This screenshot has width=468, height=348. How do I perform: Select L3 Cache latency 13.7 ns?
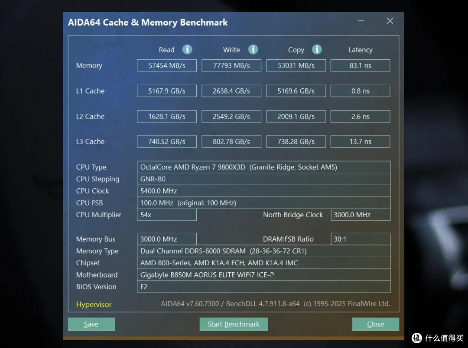coord(360,142)
